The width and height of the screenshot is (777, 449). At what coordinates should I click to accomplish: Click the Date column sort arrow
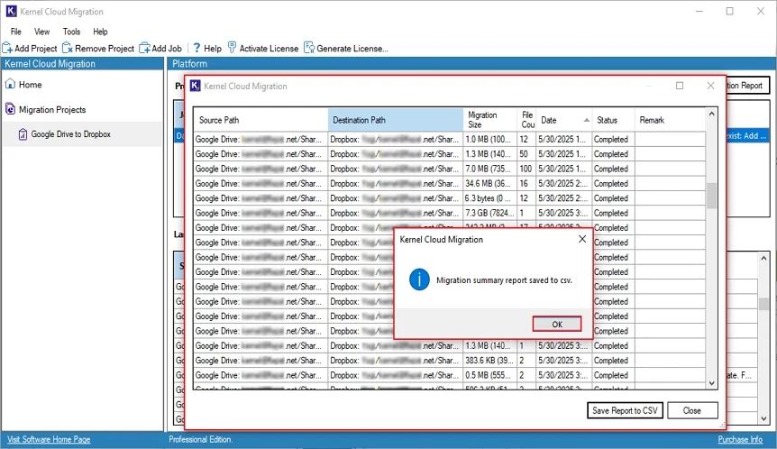[587, 120]
